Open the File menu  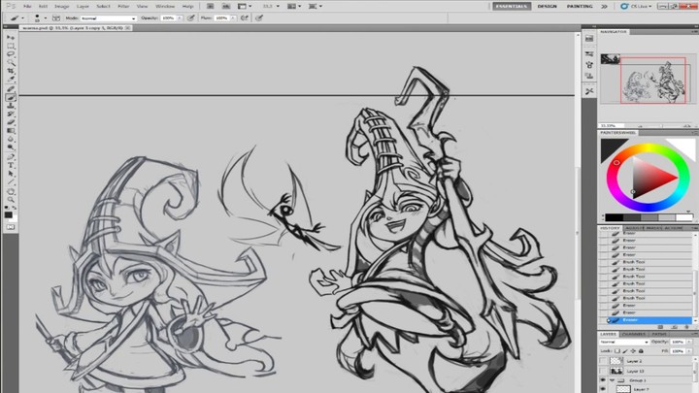click(27, 6)
